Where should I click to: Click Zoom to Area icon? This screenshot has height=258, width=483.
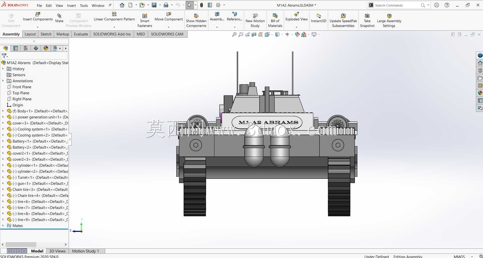241,34
